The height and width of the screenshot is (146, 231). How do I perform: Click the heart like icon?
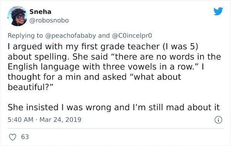point(13,137)
